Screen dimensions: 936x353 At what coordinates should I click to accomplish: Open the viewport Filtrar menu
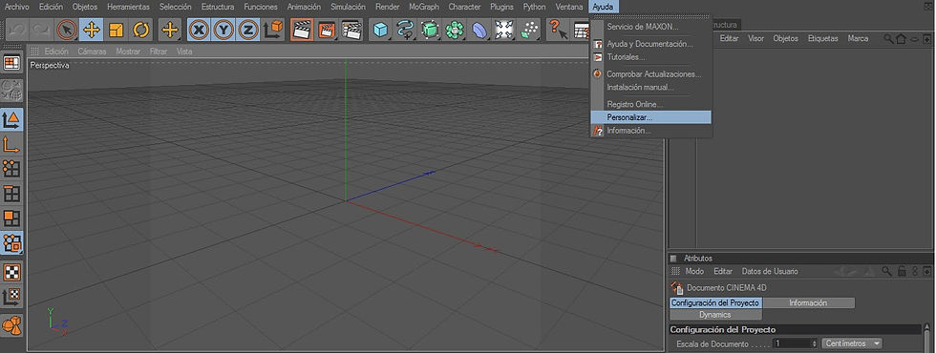pos(159,52)
